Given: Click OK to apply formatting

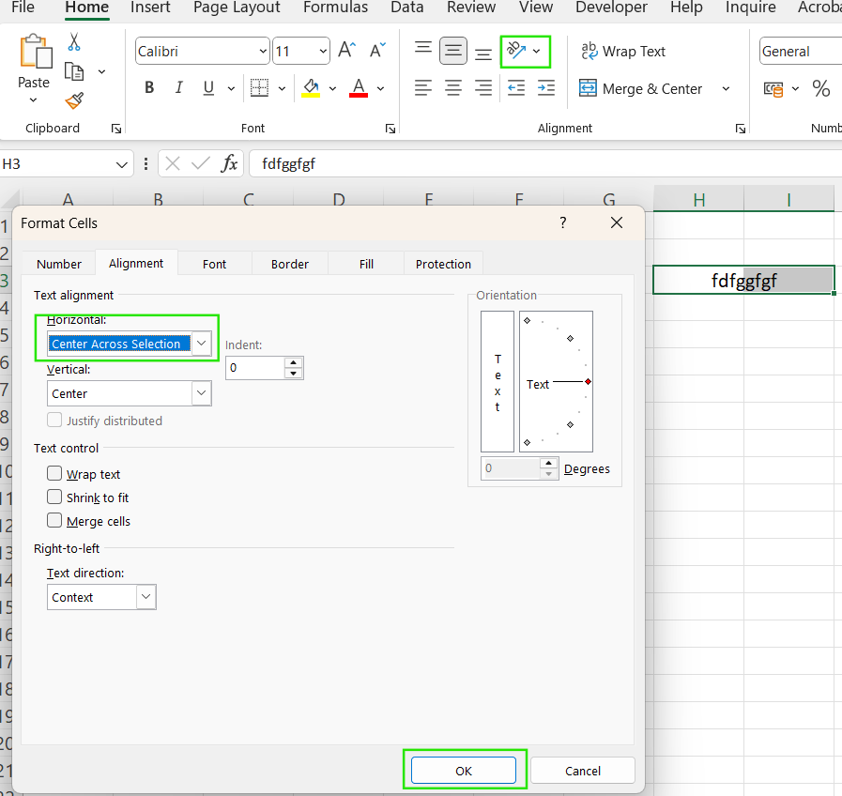Looking at the screenshot, I should tap(464, 771).
